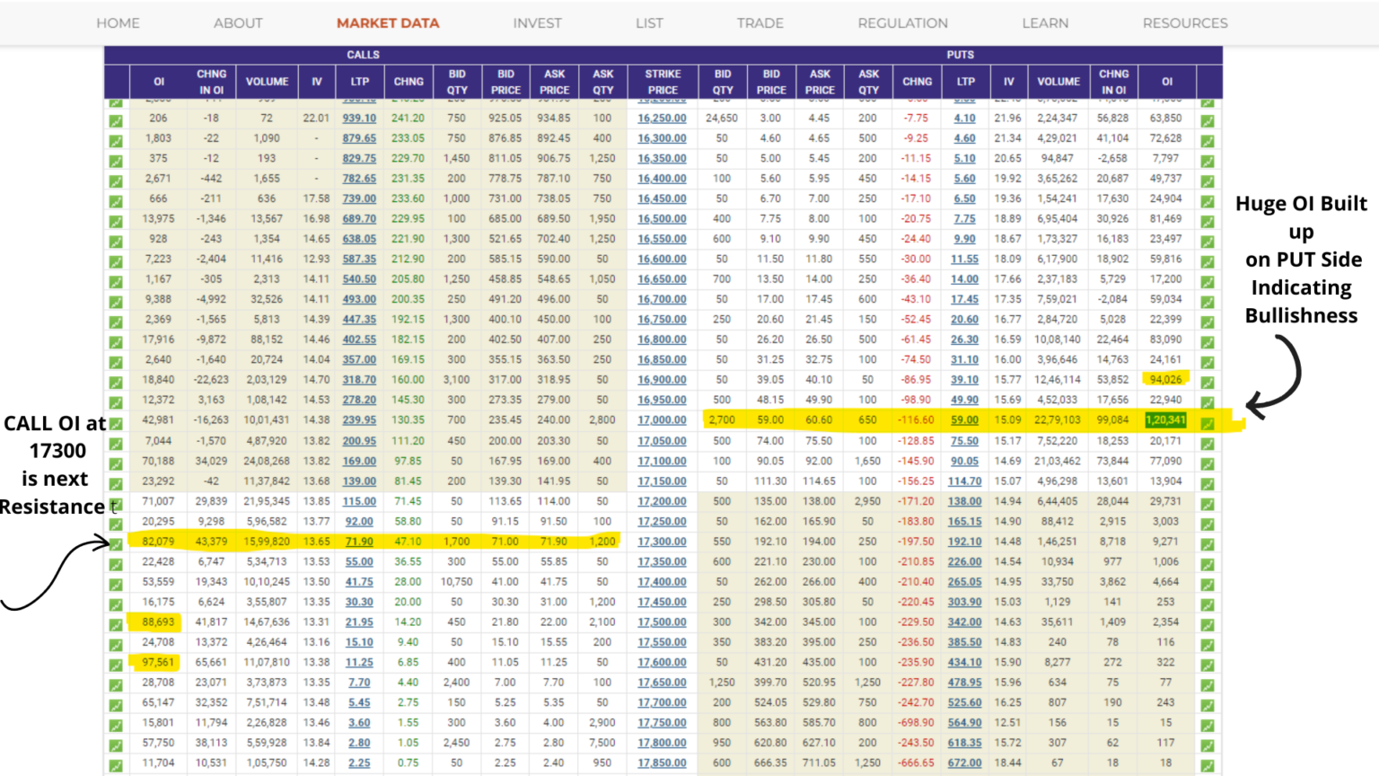This screenshot has height=776, width=1379.
Task: Open the puts chart icon in the 16,450.00 row
Action: click(1208, 202)
